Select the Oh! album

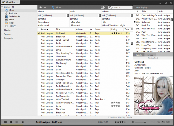[104, 22]
